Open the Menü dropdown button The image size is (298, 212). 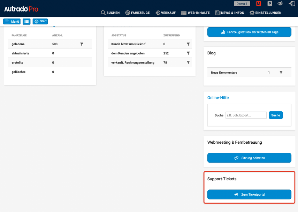coord(12,22)
